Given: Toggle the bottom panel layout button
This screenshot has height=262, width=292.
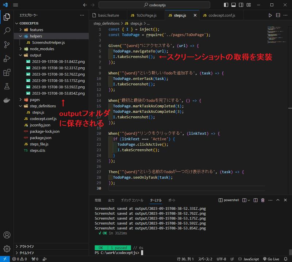Looking at the screenshot, I should [x=233, y=5].
